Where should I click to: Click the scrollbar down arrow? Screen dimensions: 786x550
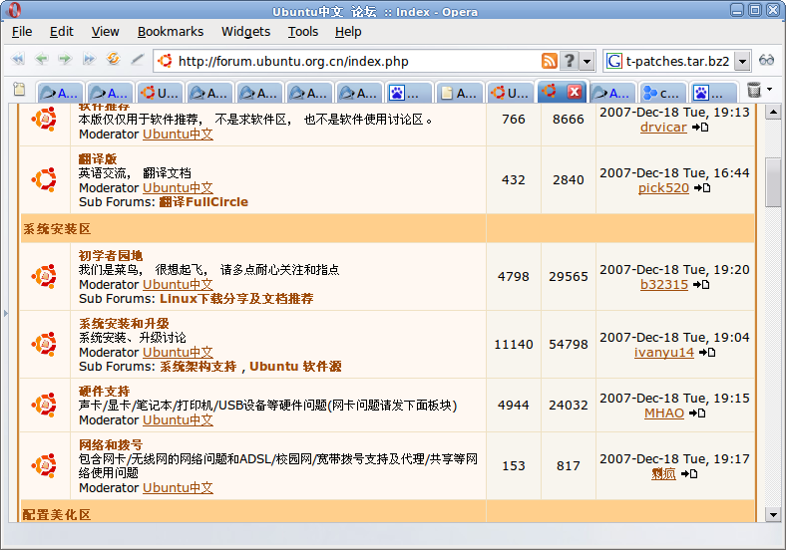click(x=773, y=514)
